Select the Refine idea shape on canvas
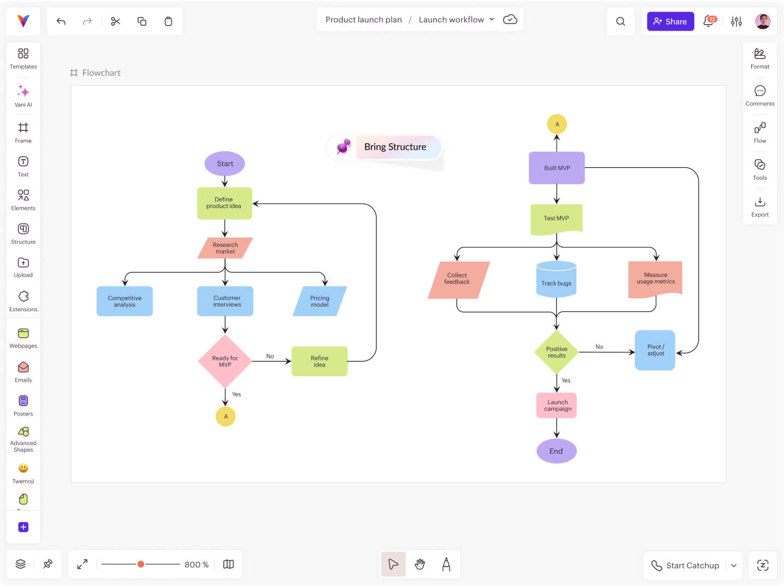 coord(319,361)
